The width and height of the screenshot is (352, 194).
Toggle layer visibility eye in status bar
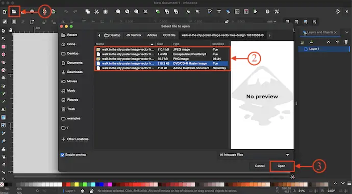83,191
